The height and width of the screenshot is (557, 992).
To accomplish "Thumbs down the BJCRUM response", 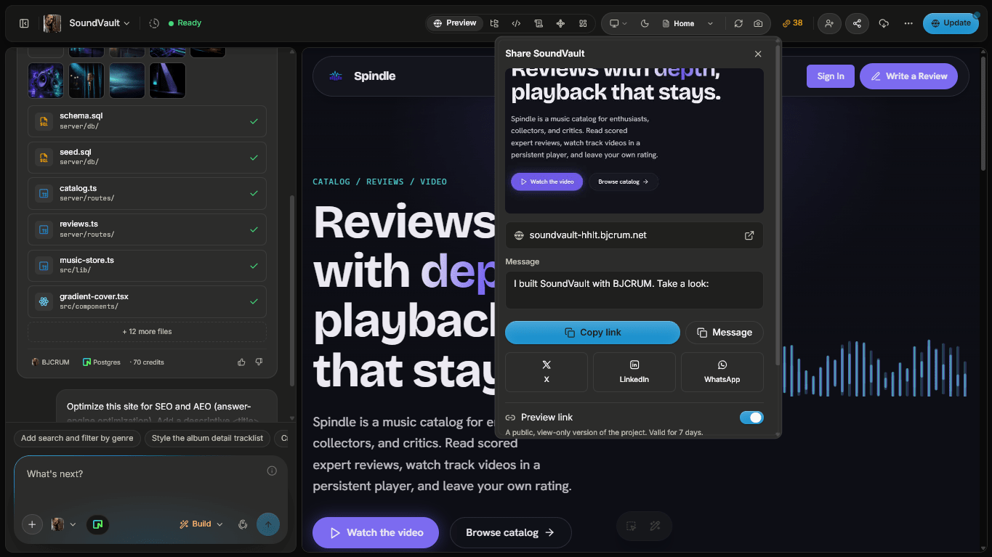I will [x=259, y=362].
